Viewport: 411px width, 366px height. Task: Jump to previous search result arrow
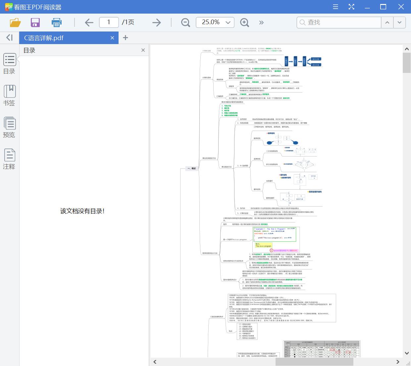[x=387, y=22]
